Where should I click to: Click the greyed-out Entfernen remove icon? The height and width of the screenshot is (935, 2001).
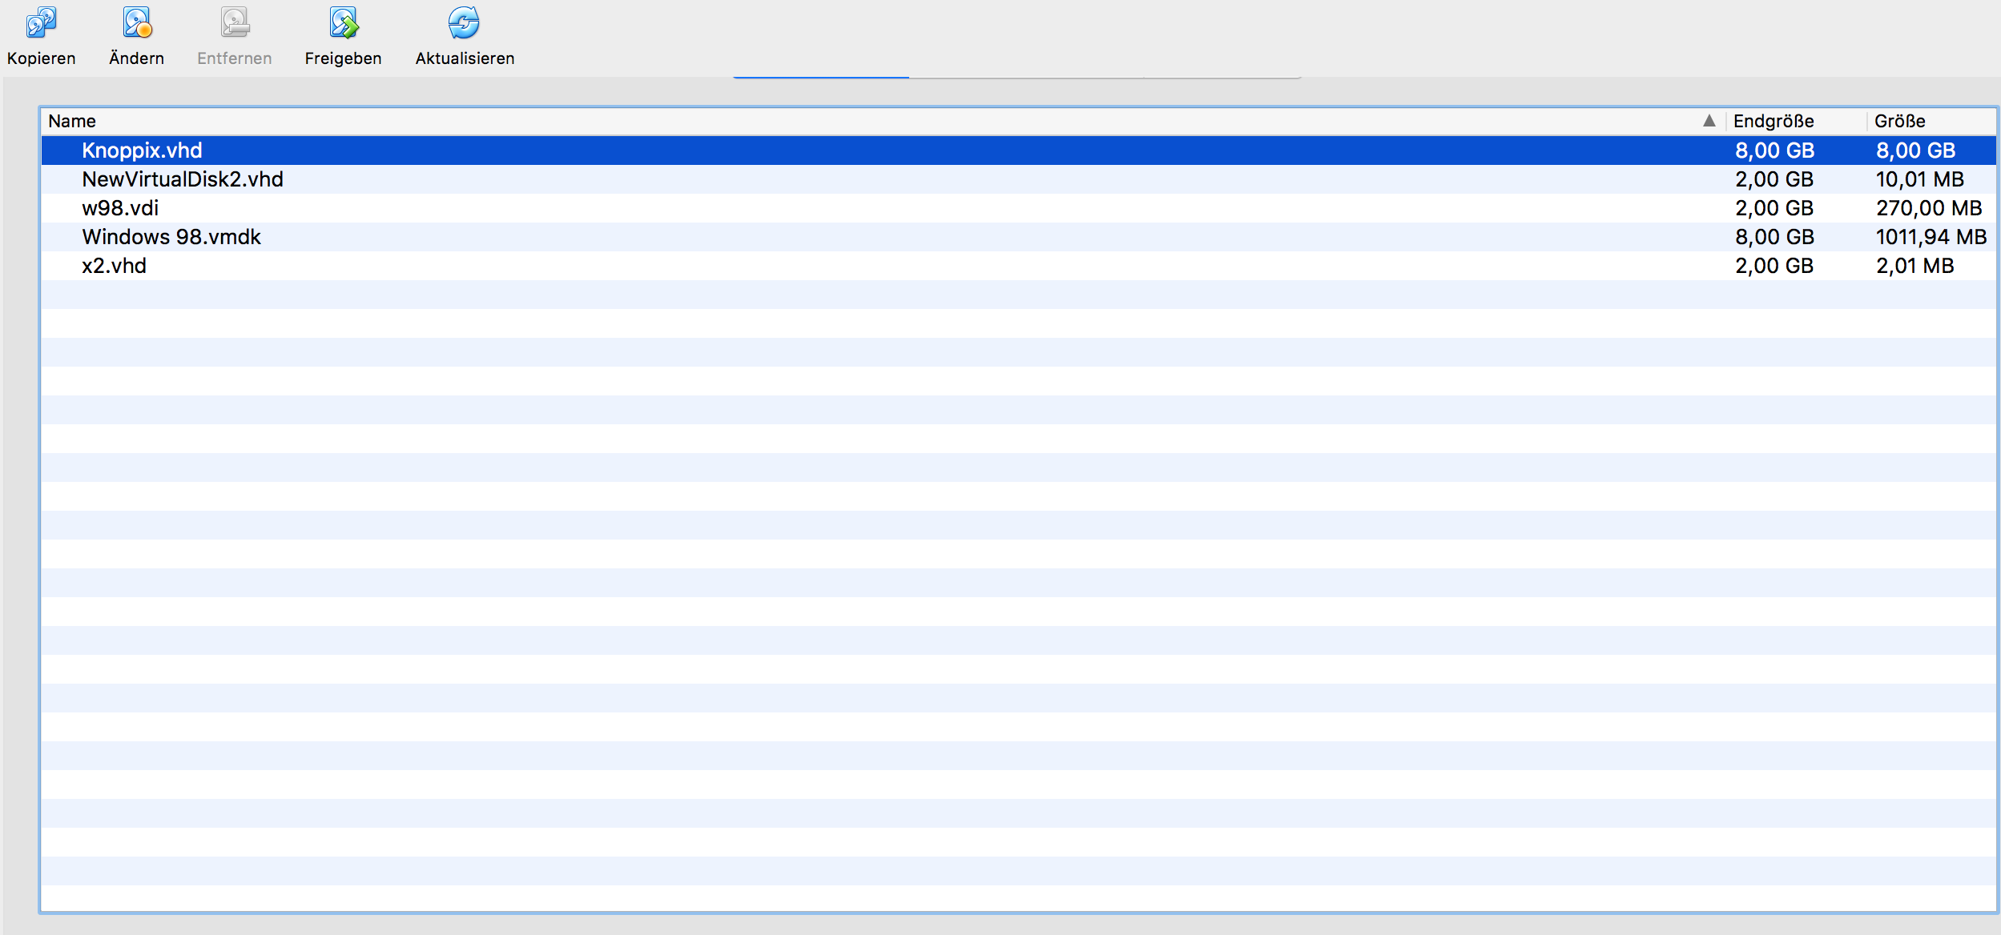[x=235, y=23]
